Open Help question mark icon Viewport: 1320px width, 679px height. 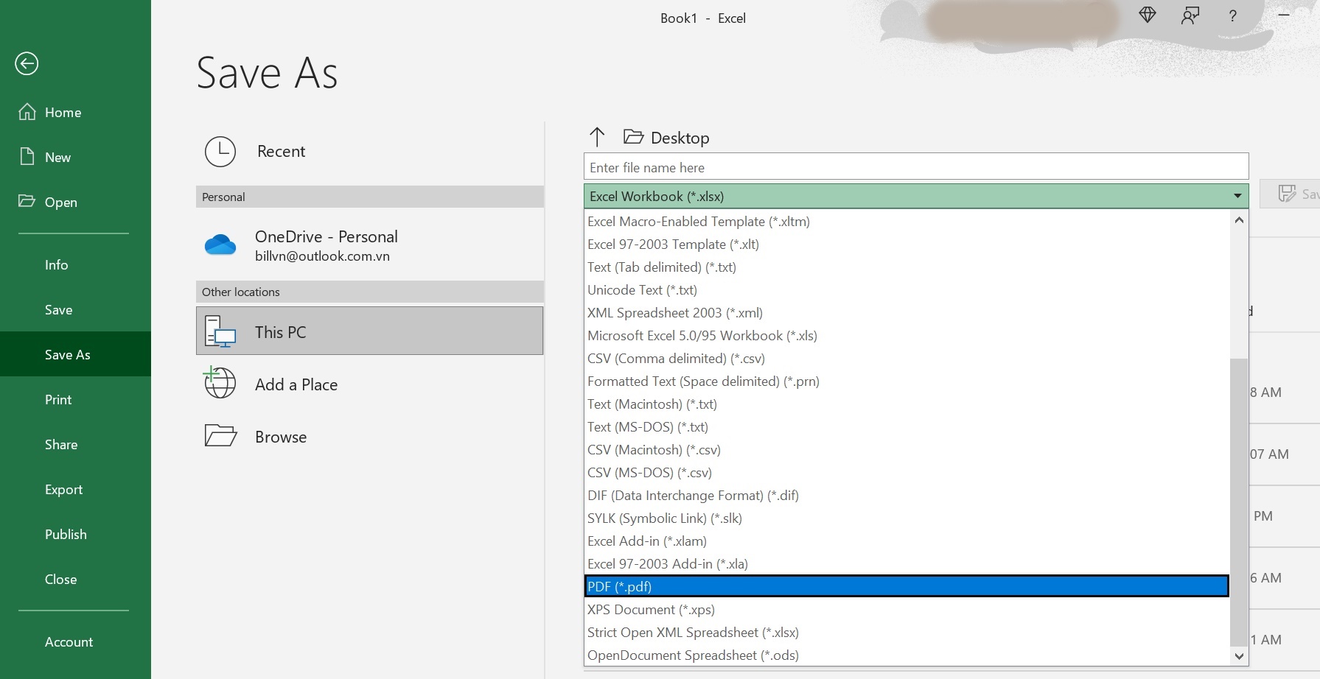pos(1232,16)
